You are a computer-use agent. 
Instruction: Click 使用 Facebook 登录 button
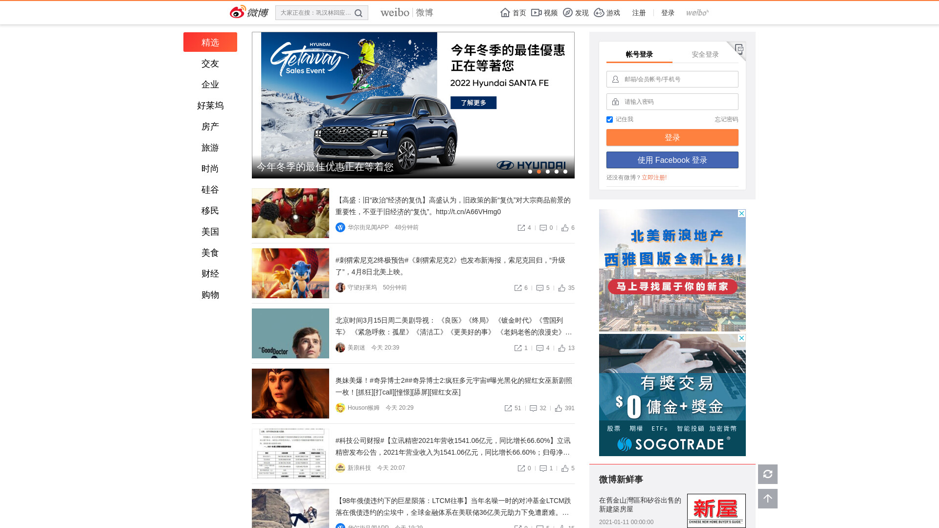(672, 160)
